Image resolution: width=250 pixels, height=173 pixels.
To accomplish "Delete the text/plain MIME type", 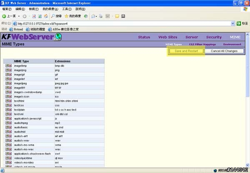I will point(10,110).
